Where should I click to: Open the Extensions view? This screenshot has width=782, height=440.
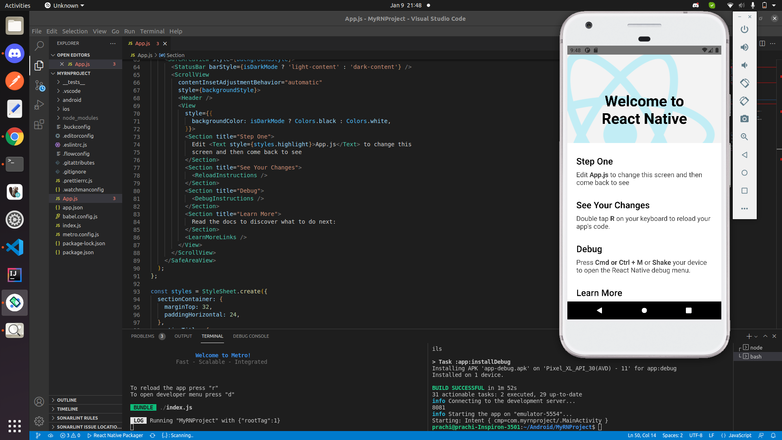coord(39,124)
